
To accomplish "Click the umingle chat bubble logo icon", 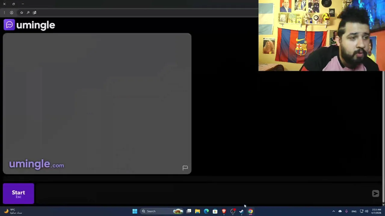I will (9, 25).
